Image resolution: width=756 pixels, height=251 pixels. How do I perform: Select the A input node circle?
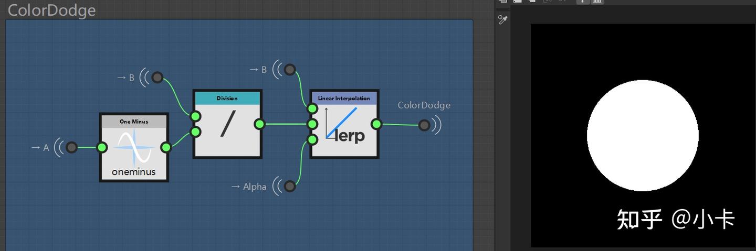click(71, 147)
